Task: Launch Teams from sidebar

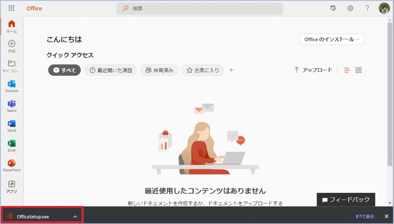Action: click(12, 106)
